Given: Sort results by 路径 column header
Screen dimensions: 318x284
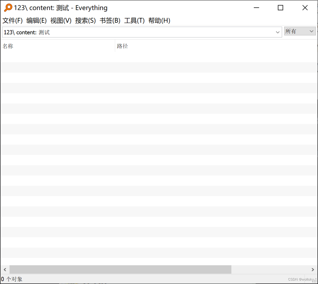Looking at the screenshot, I should click(216, 46).
